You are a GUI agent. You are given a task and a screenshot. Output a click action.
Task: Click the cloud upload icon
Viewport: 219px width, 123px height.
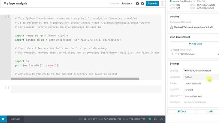pyautogui.click(x=138, y=3)
